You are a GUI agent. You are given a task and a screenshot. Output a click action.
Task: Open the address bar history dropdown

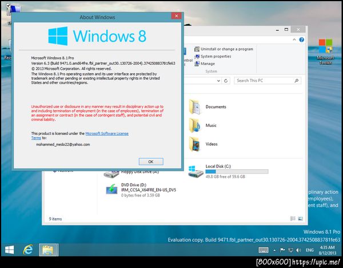click(218, 81)
